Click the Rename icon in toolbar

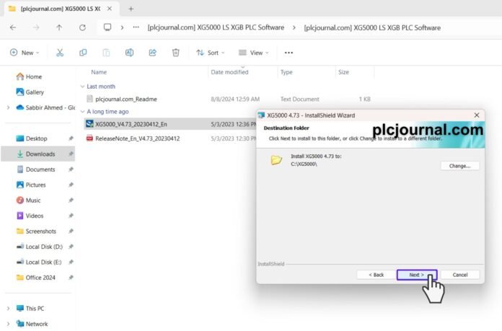coord(129,53)
